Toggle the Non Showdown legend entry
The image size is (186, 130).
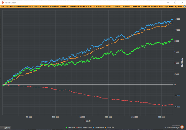coord(84,127)
